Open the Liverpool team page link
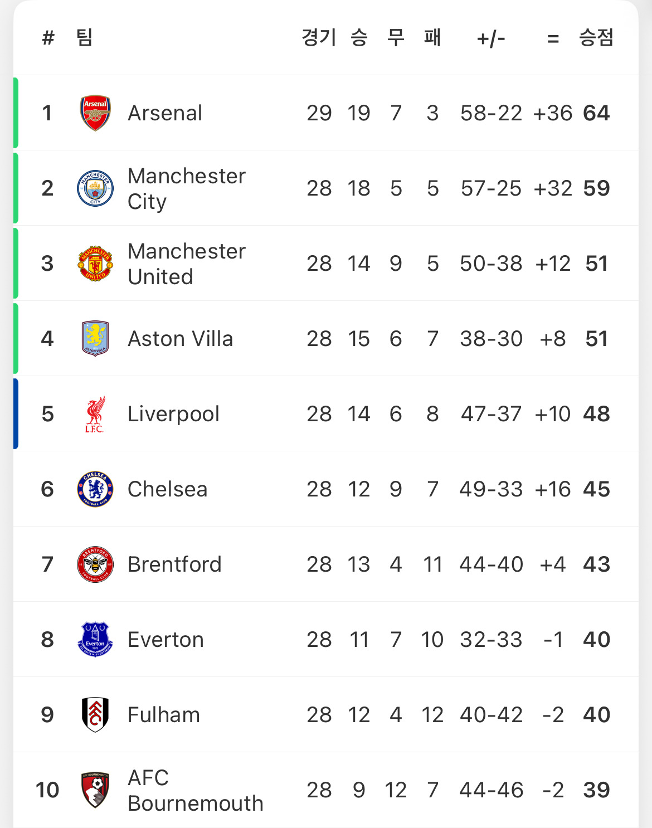 click(x=173, y=414)
